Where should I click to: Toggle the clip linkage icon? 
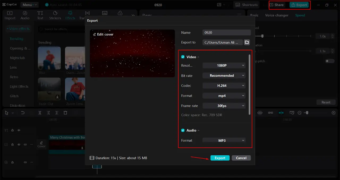click(x=270, y=113)
